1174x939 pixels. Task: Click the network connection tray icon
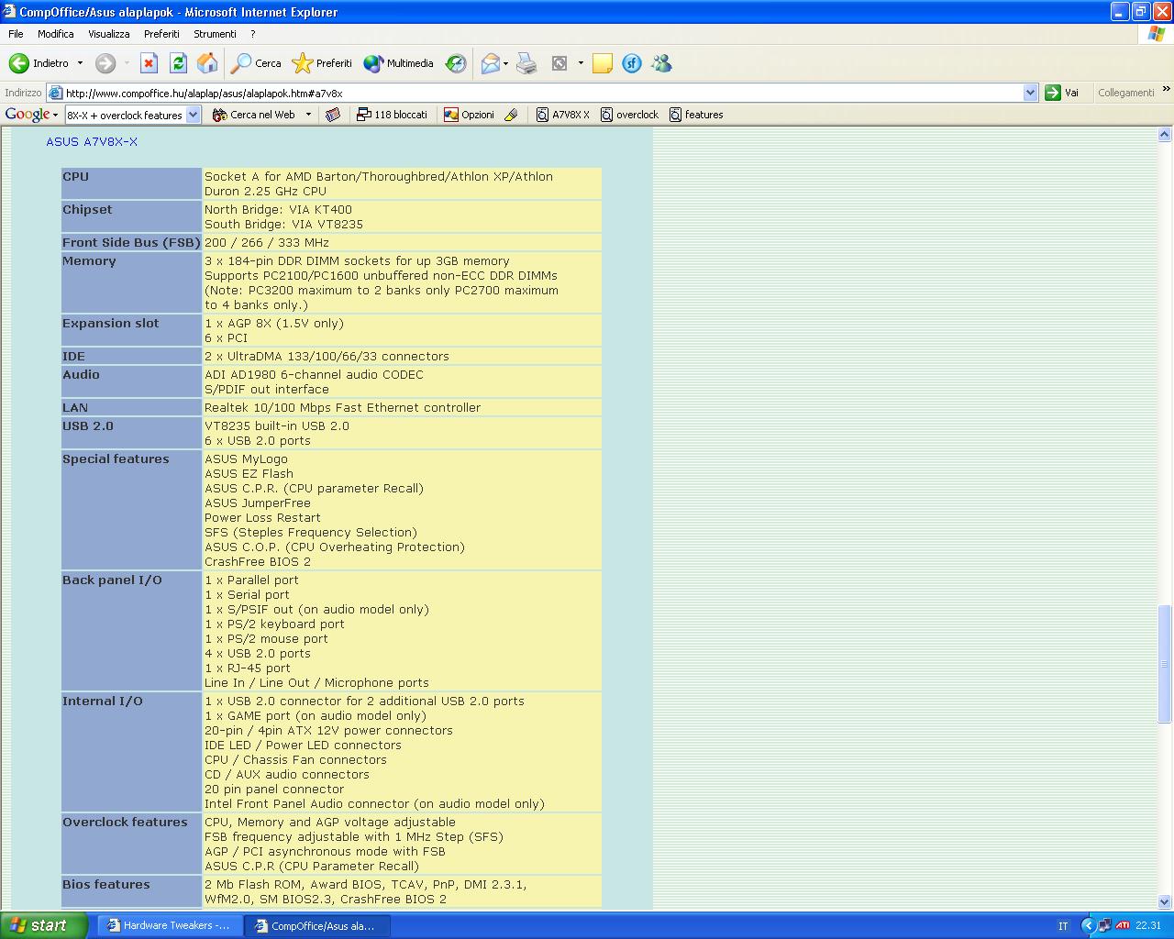(1105, 926)
